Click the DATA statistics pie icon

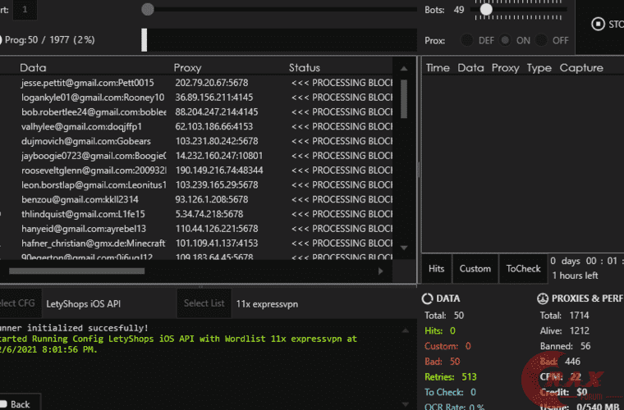[427, 298]
